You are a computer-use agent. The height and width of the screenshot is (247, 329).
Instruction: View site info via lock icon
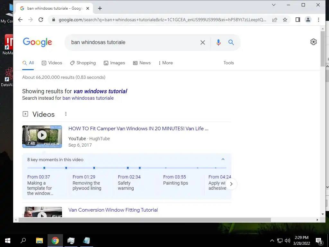tap(54, 20)
